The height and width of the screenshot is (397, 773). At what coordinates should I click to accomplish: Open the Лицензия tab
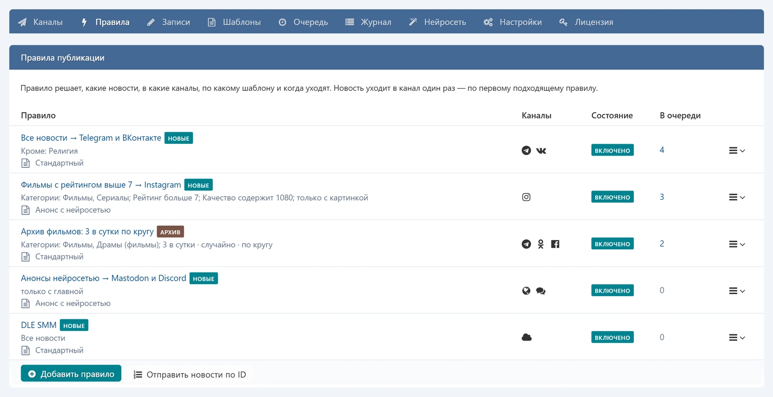click(586, 22)
